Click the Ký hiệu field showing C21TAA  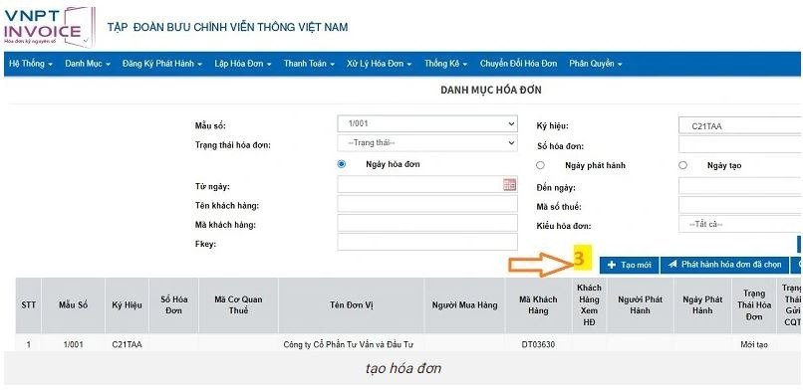pos(740,125)
